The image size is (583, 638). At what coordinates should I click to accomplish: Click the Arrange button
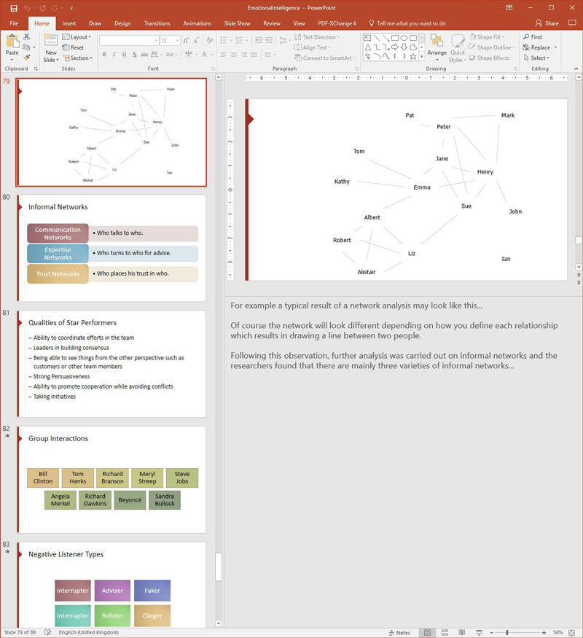(x=437, y=48)
